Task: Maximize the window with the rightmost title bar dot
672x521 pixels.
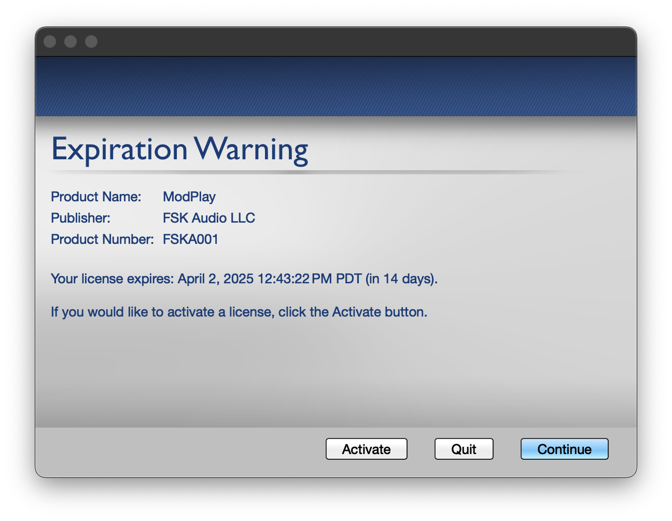Action: 91,42
